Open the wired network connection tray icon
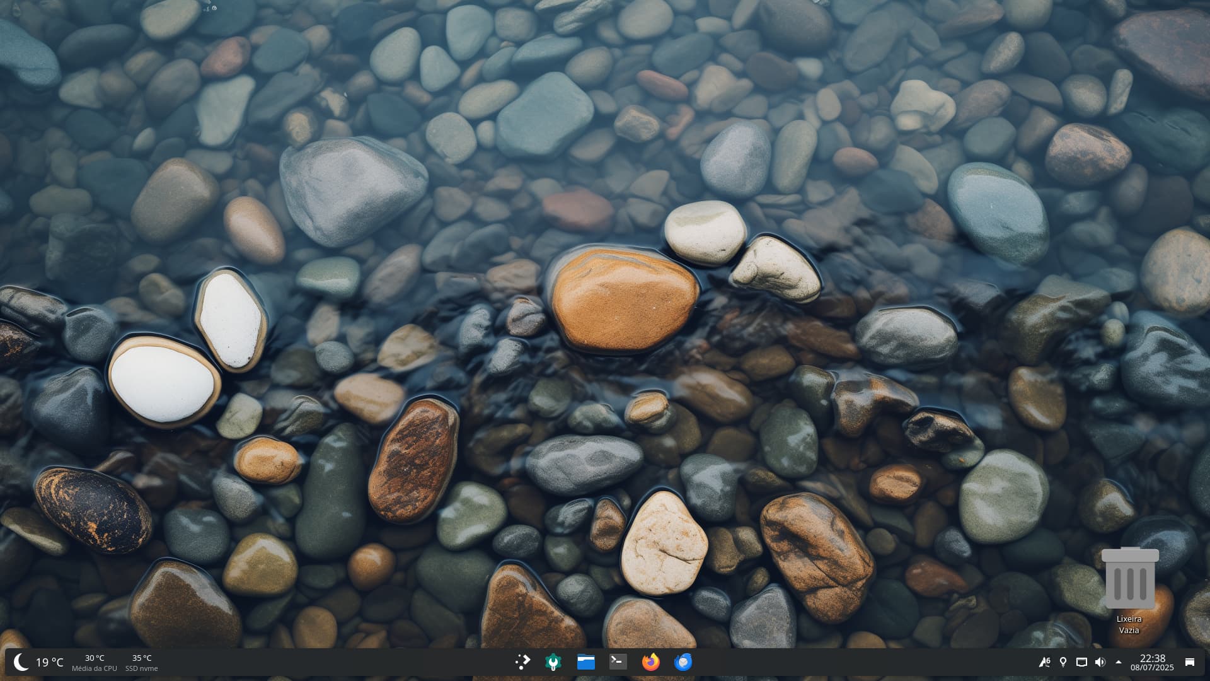 coord(1081,662)
